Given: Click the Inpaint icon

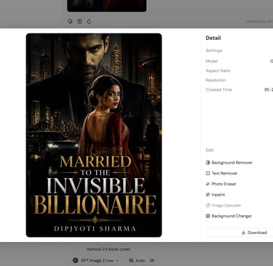Looking at the screenshot, I should pyautogui.click(x=207, y=195).
